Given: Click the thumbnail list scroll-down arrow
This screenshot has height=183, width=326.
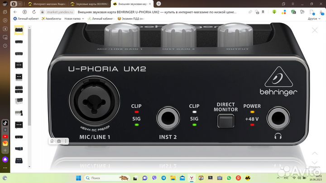Looking at the screenshot, I should pyautogui.click(x=29, y=166).
